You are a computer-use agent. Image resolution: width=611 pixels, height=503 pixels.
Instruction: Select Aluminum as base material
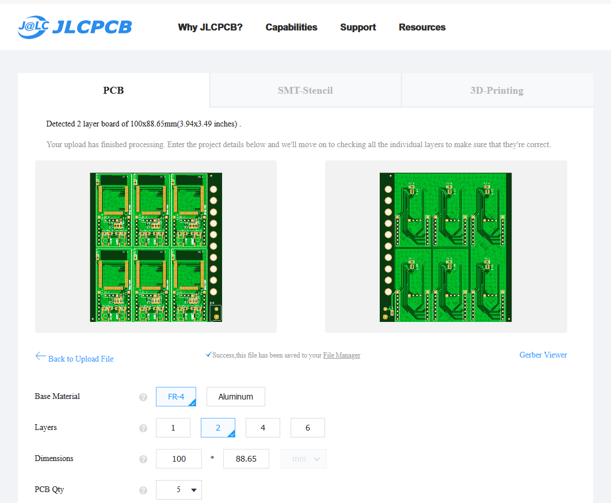click(235, 396)
